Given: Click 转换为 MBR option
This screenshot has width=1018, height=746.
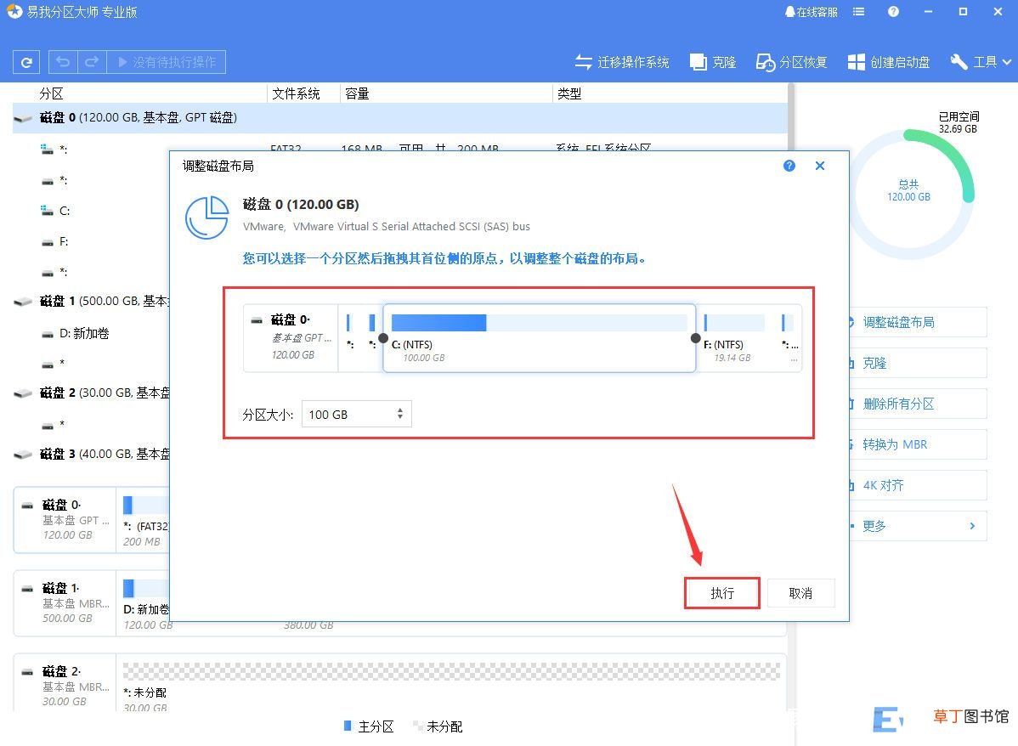Looking at the screenshot, I should 918,444.
